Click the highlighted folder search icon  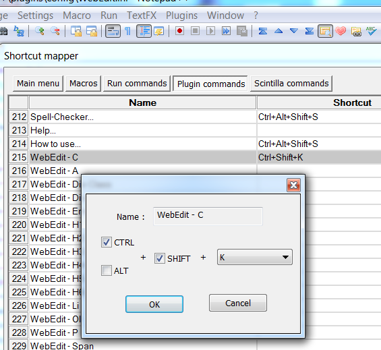pos(325,31)
